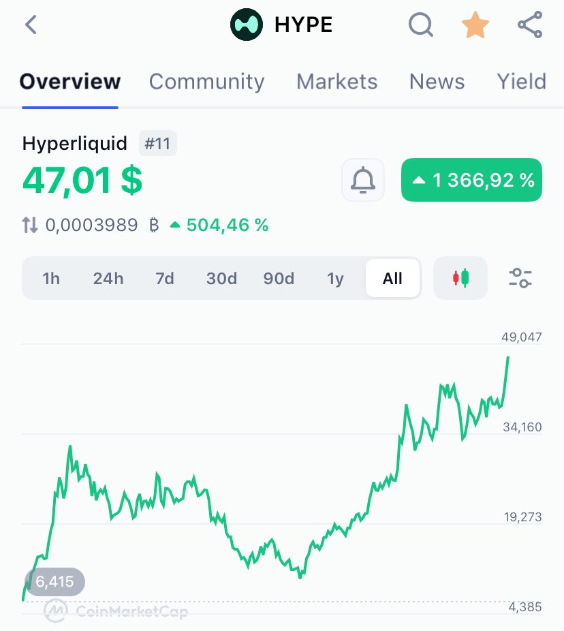Tap the 47,01 $ price
This screenshot has width=564, height=631.
(82, 181)
